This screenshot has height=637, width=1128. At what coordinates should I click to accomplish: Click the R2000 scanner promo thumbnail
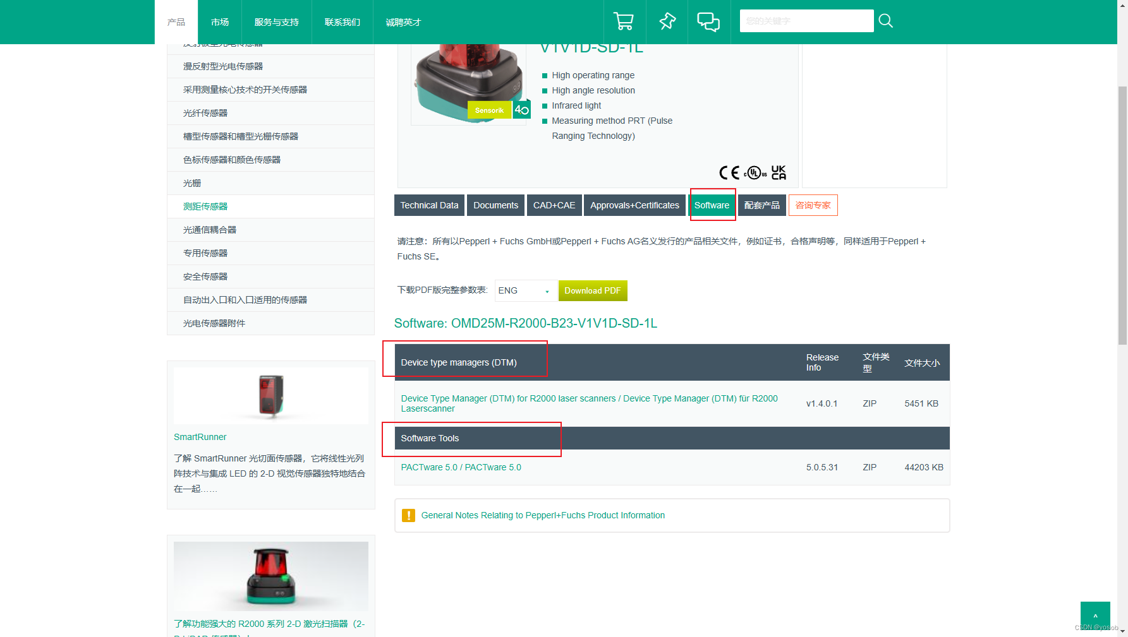(x=271, y=576)
